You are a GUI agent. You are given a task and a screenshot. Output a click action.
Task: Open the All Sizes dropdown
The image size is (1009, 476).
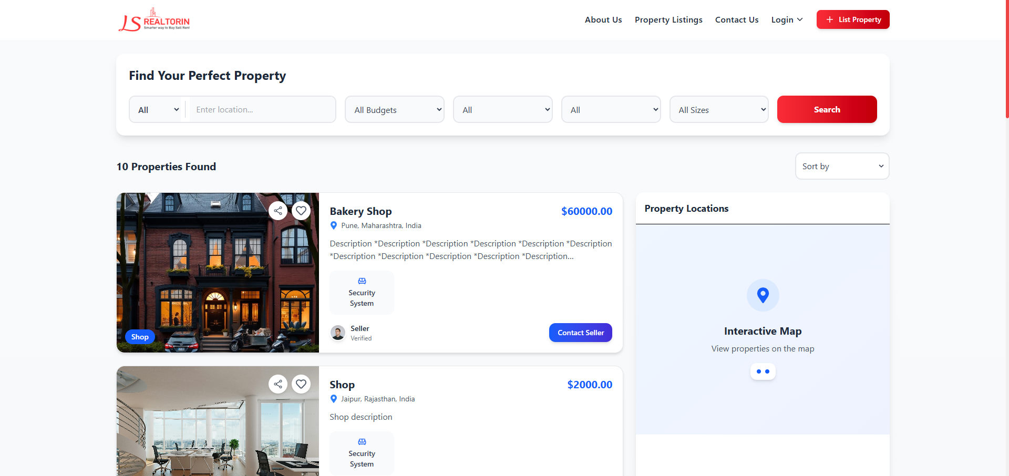coord(719,110)
